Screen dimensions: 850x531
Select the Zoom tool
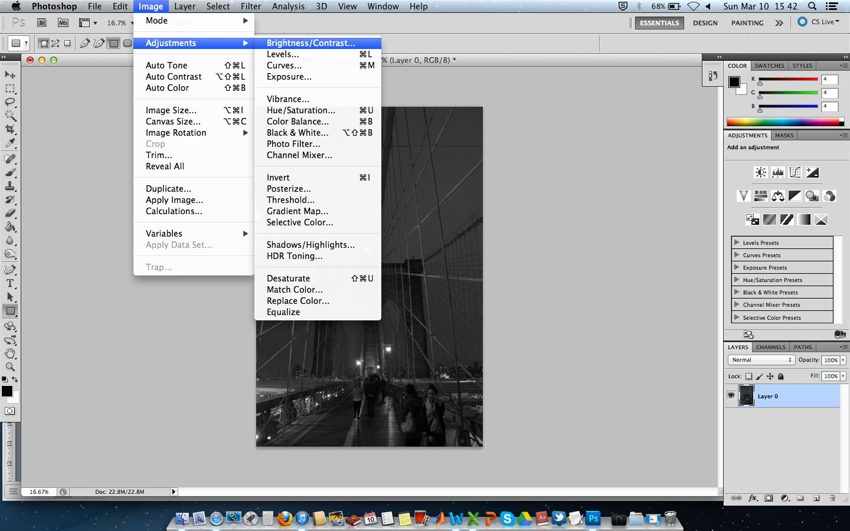(x=10, y=367)
